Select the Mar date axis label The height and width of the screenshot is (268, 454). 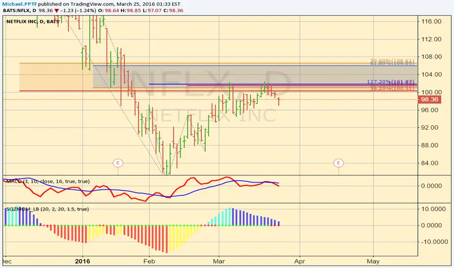pos(219,261)
